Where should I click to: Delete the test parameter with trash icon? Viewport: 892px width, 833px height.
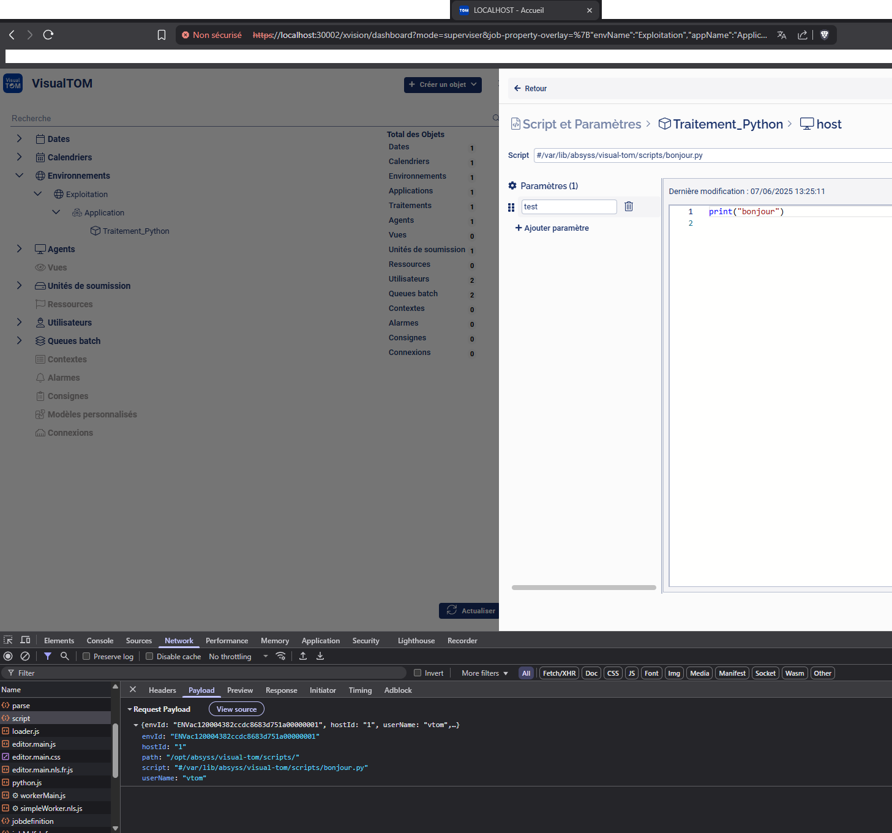629,206
